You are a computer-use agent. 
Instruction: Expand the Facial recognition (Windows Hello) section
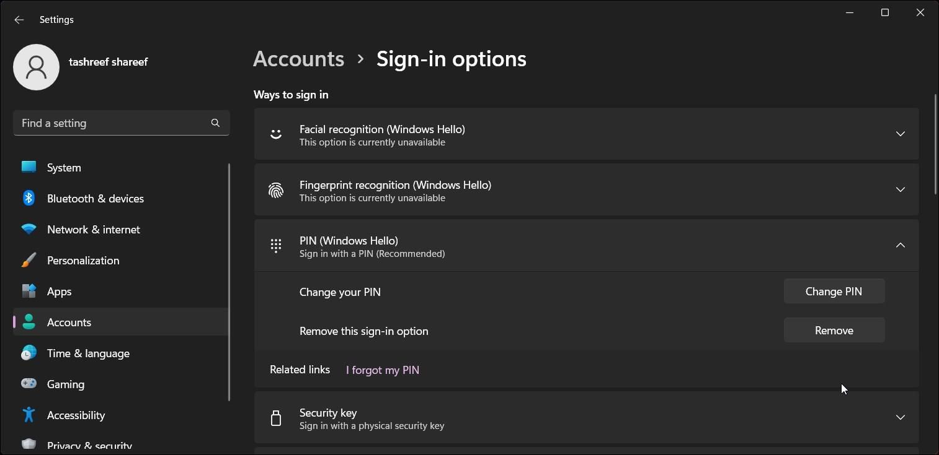900,134
